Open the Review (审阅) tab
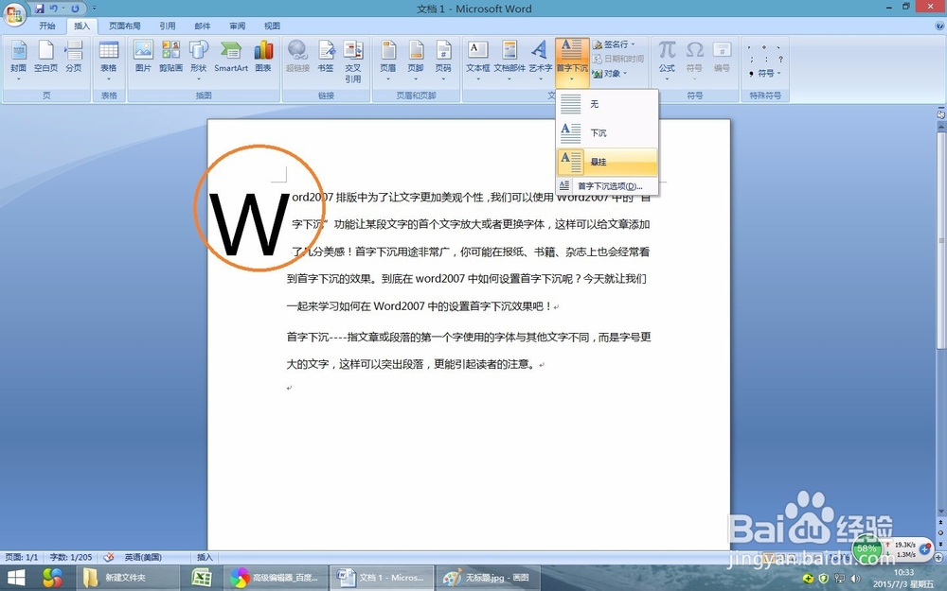 pyautogui.click(x=238, y=26)
